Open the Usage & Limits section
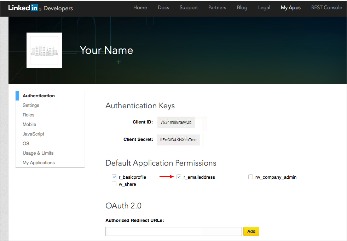 (x=38, y=153)
